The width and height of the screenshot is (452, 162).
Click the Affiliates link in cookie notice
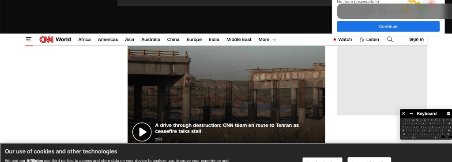(34, 160)
